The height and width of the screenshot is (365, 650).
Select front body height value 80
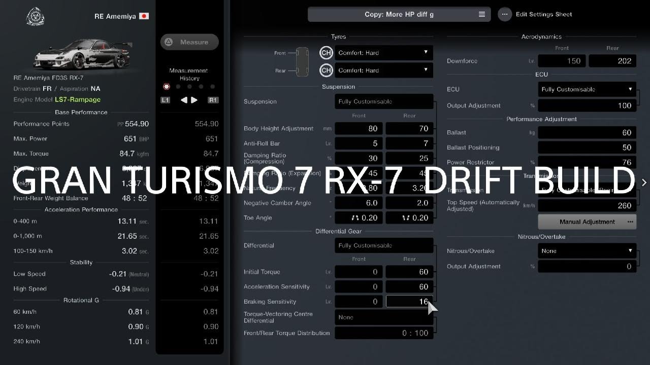pyautogui.click(x=359, y=129)
